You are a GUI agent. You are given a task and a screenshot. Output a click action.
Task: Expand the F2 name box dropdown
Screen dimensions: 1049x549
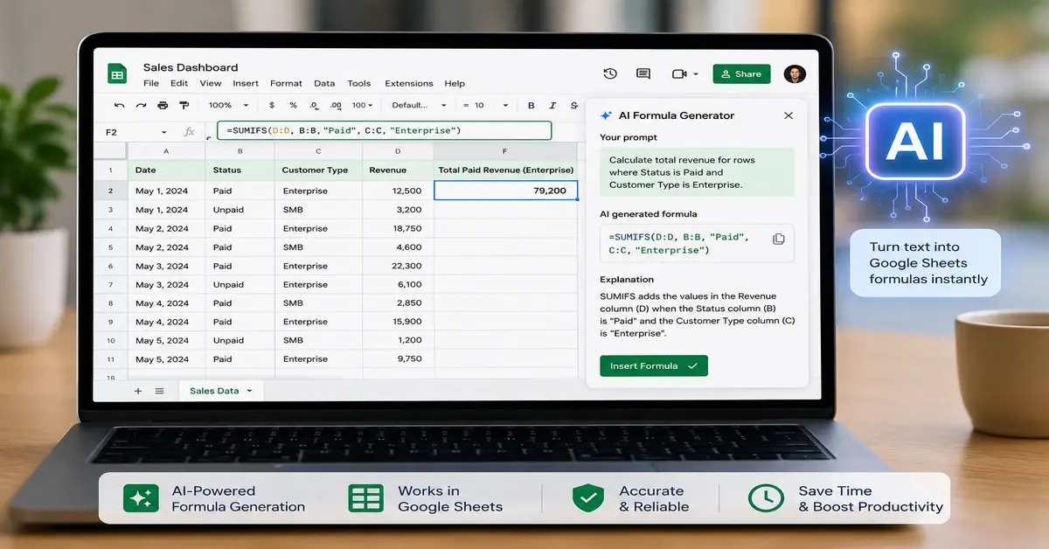tap(163, 132)
